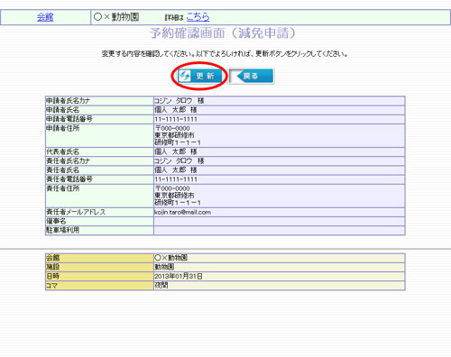Viewport: 451px width, 357px height.
Task: Click 施設 label cell
Action: click(x=99, y=267)
